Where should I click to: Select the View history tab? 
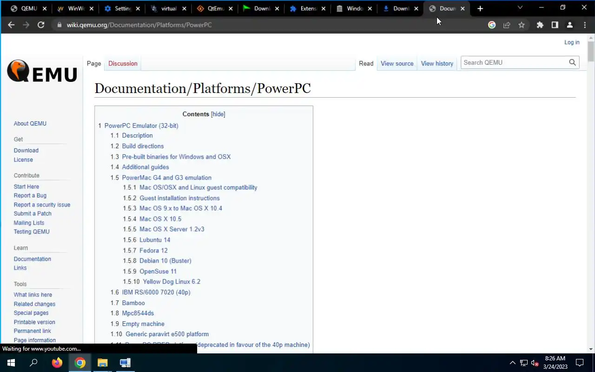click(x=437, y=63)
